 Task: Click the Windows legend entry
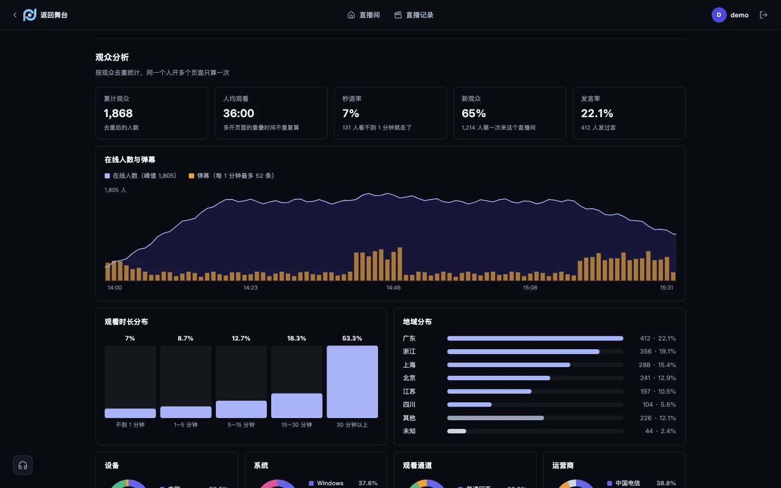pyautogui.click(x=343, y=483)
